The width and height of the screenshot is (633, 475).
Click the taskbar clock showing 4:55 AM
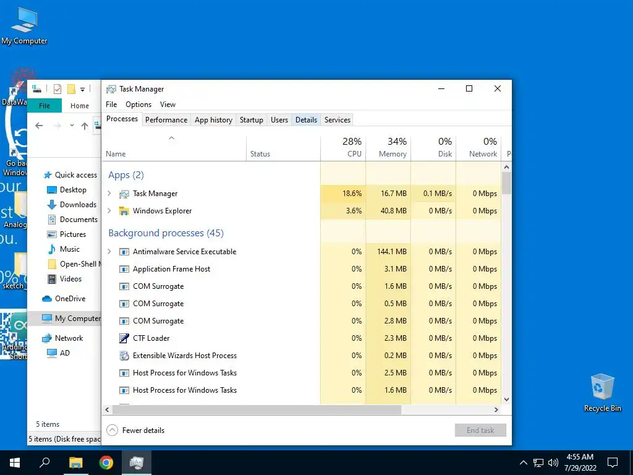click(x=580, y=463)
